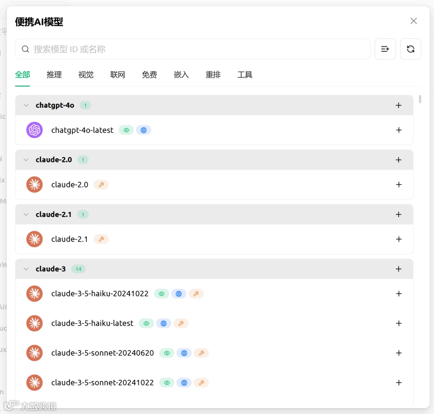
Task: Click the claude-3 group count badge 14
Action: [78, 269]
